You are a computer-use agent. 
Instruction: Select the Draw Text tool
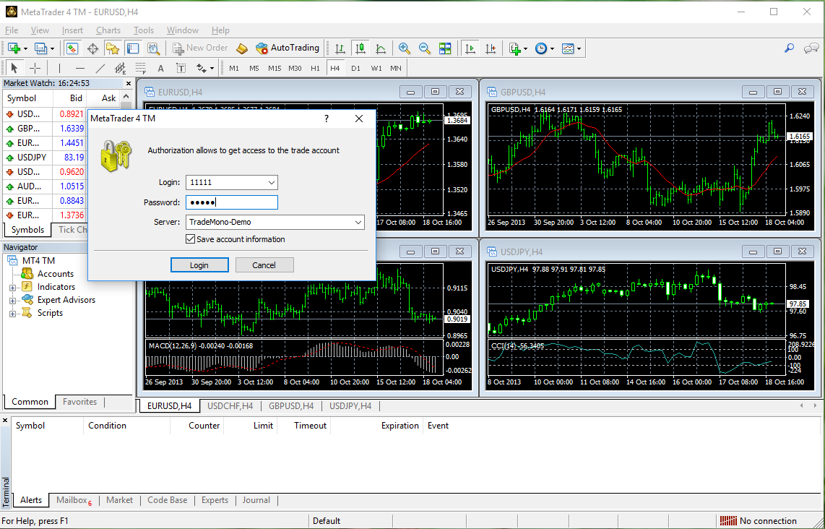(160, 68)
